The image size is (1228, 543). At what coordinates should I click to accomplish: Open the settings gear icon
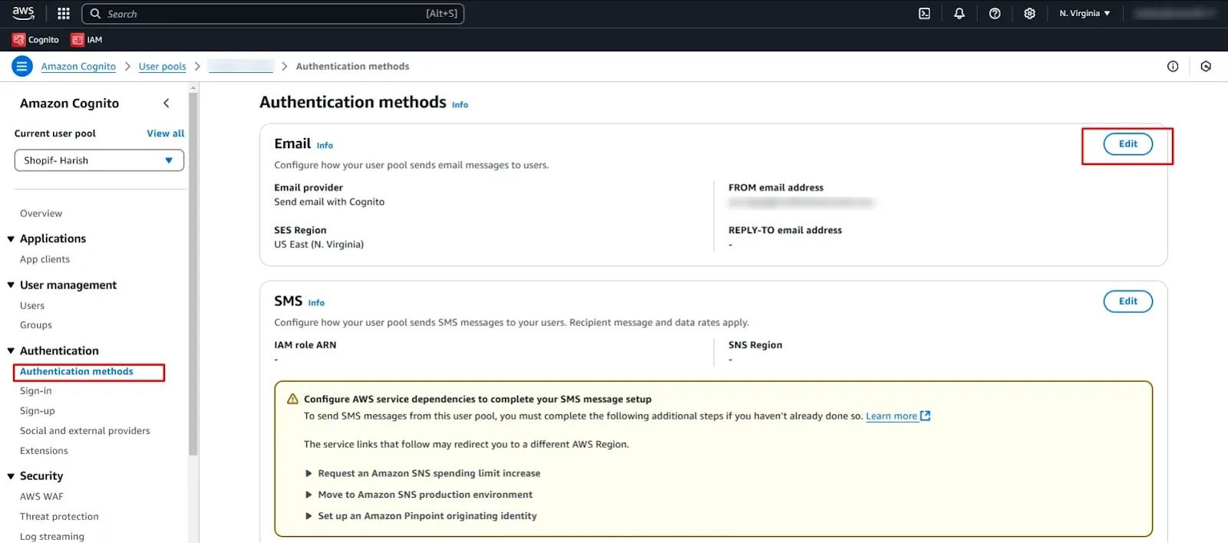(x=1030, y=14)
